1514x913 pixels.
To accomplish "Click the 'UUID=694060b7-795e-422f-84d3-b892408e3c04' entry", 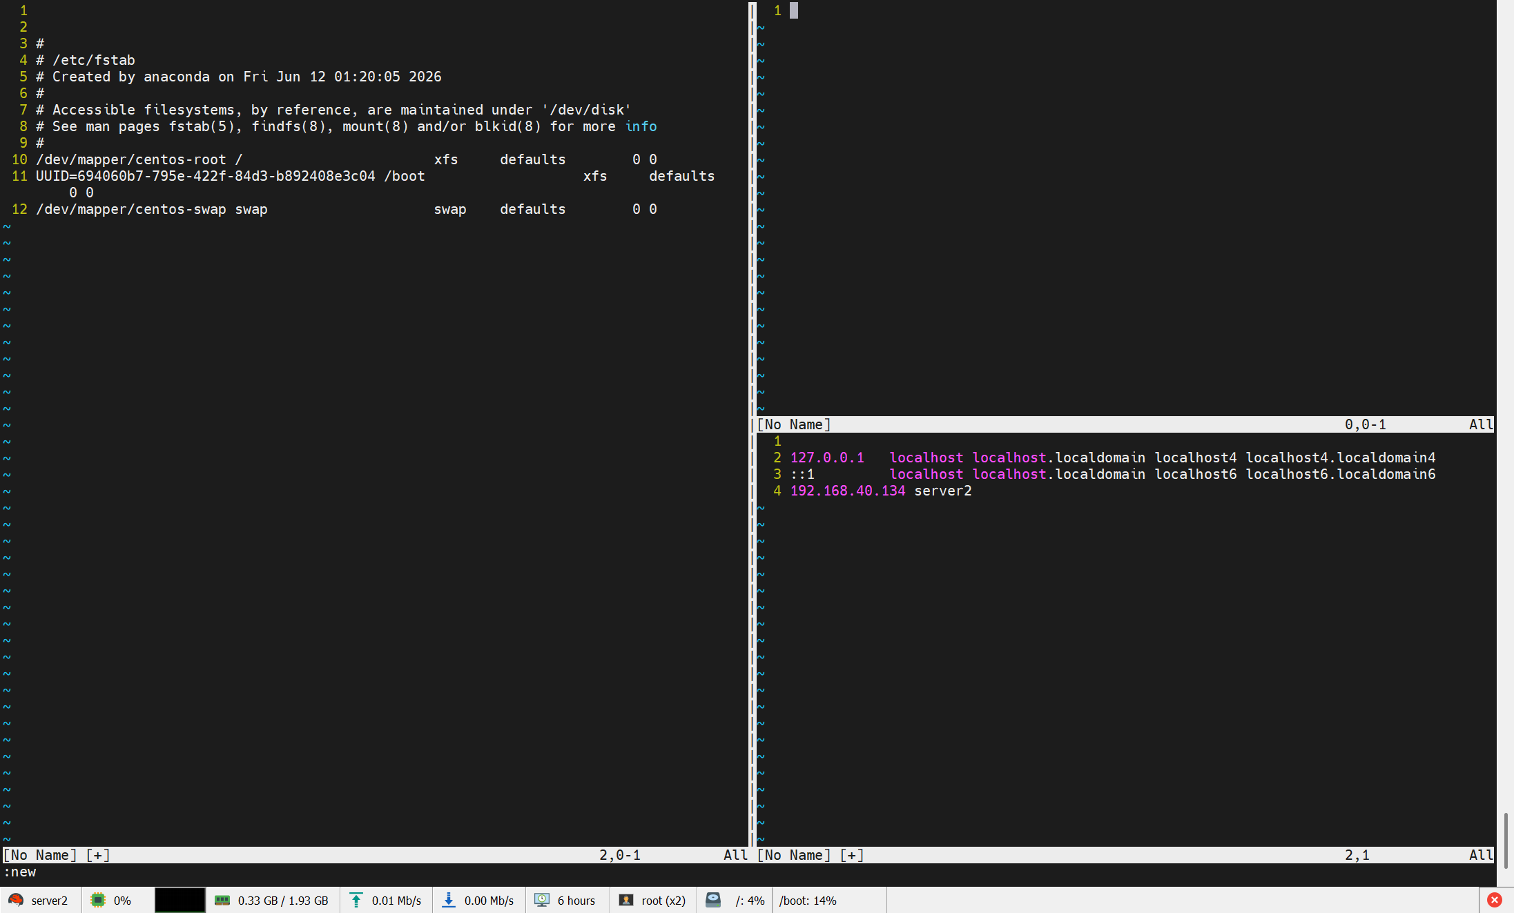I will 206,176.
